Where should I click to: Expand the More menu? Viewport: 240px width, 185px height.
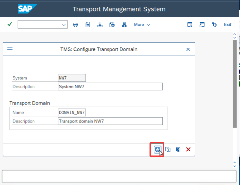pyautogui.click(x=142, y=25)
